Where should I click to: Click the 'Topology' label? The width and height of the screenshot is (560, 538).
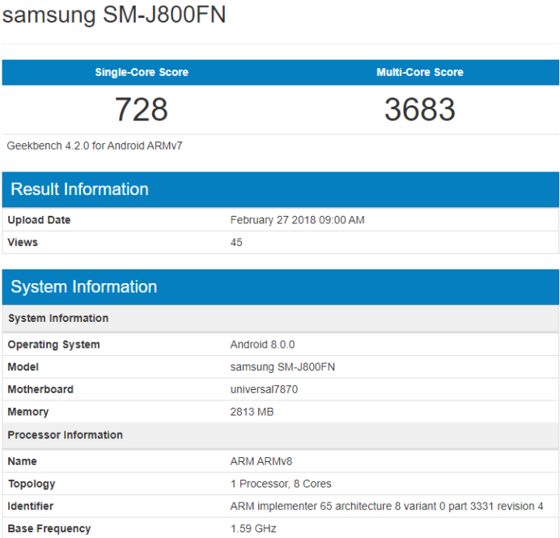click(x=32, y=484)
